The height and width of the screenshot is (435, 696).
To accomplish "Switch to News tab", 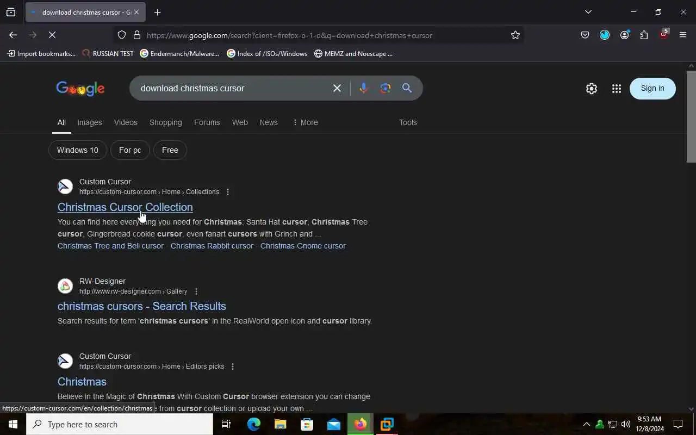I will point(269,122).
